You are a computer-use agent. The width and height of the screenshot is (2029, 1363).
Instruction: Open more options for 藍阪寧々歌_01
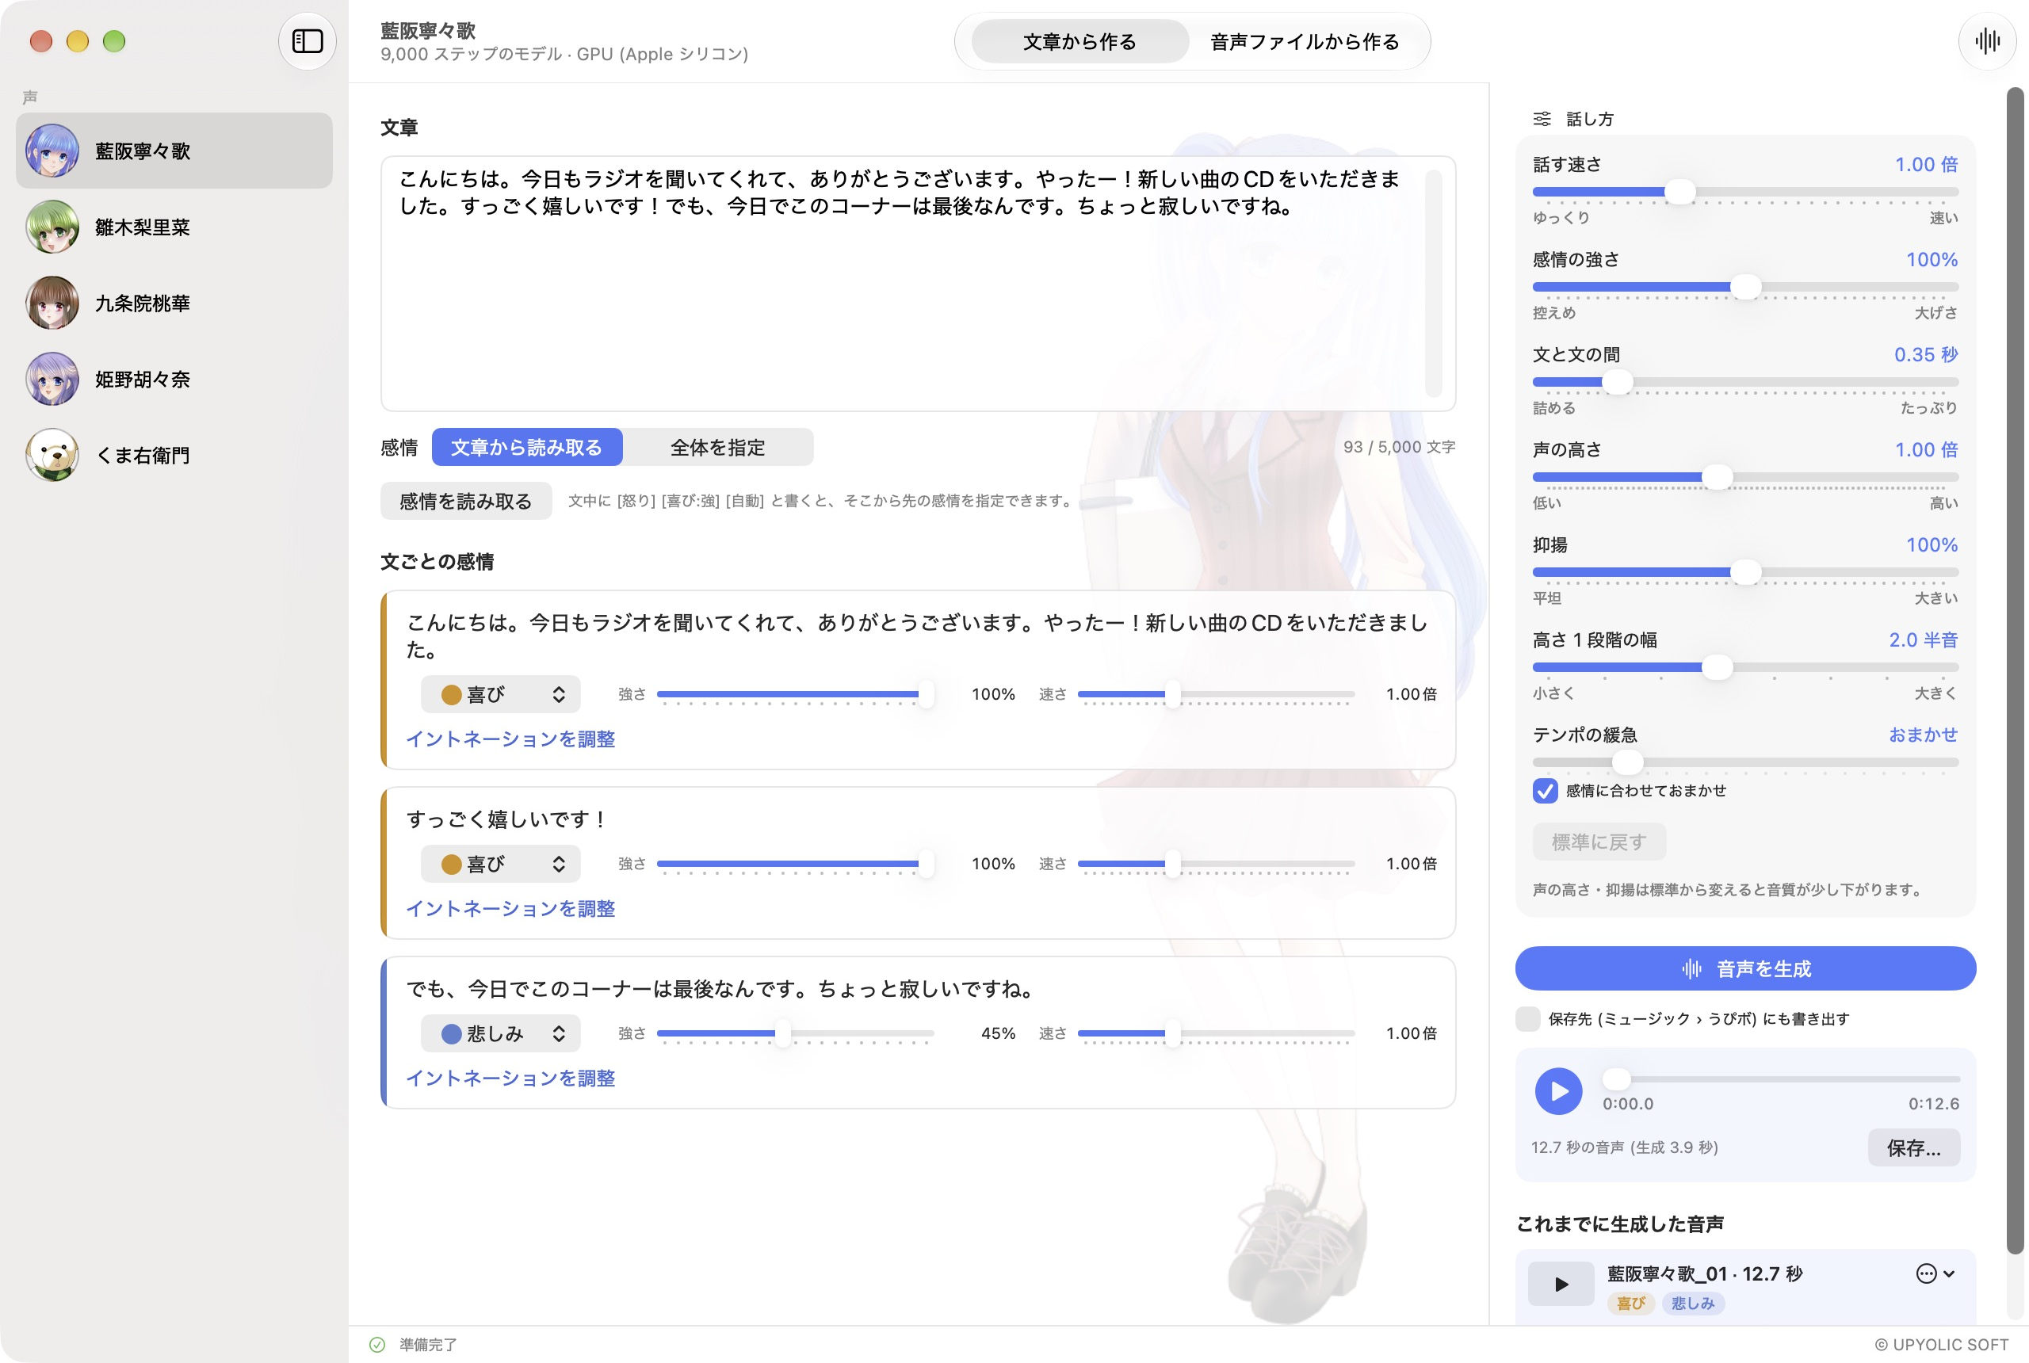(x=1934, y=1273)
